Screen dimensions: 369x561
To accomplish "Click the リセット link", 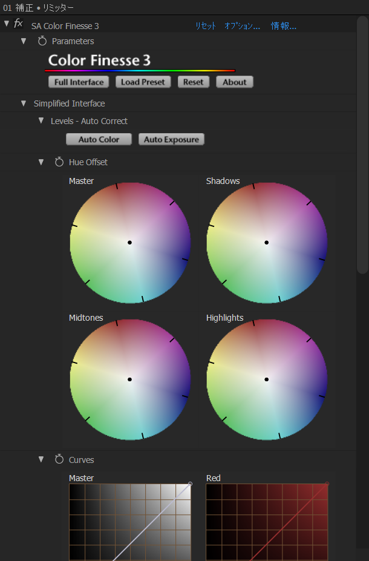I will (205, 26).
